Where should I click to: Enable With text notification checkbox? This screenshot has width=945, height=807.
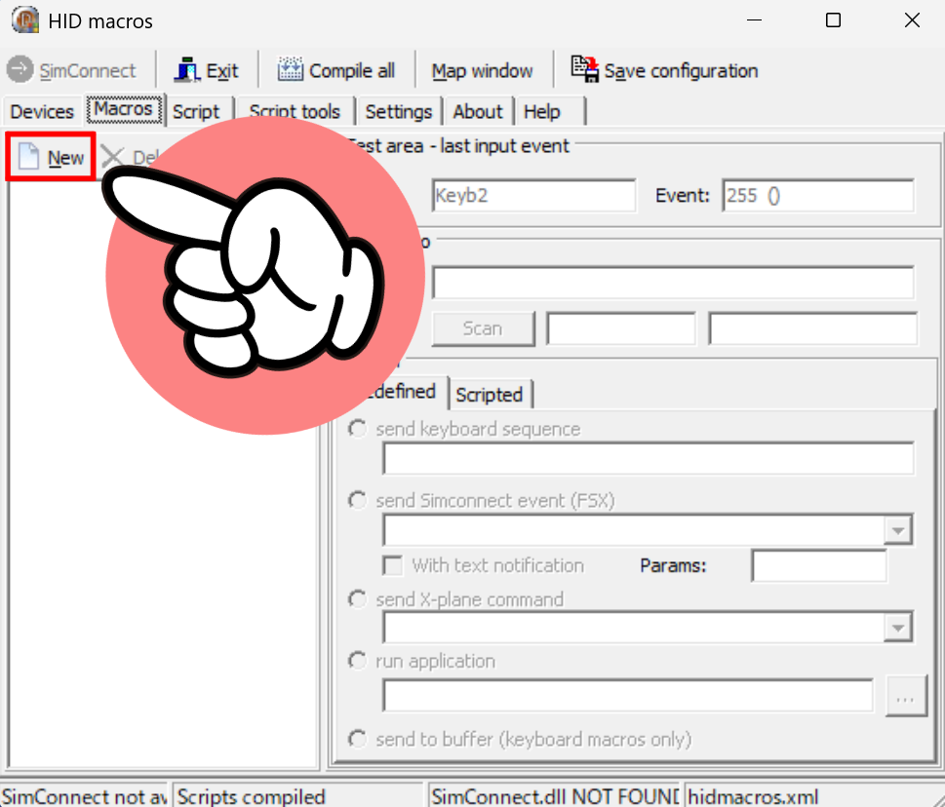click(393, 565)
